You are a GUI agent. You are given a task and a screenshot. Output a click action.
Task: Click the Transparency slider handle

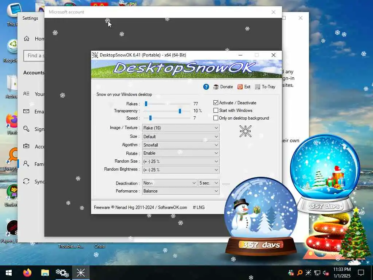pyautogui.click(x=180, y=111)
